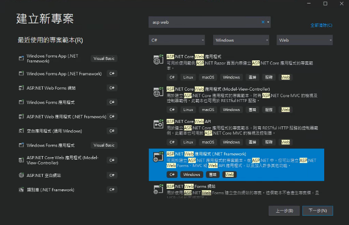
Task: Maximize the new project dialog window
Action: [325, 3]
